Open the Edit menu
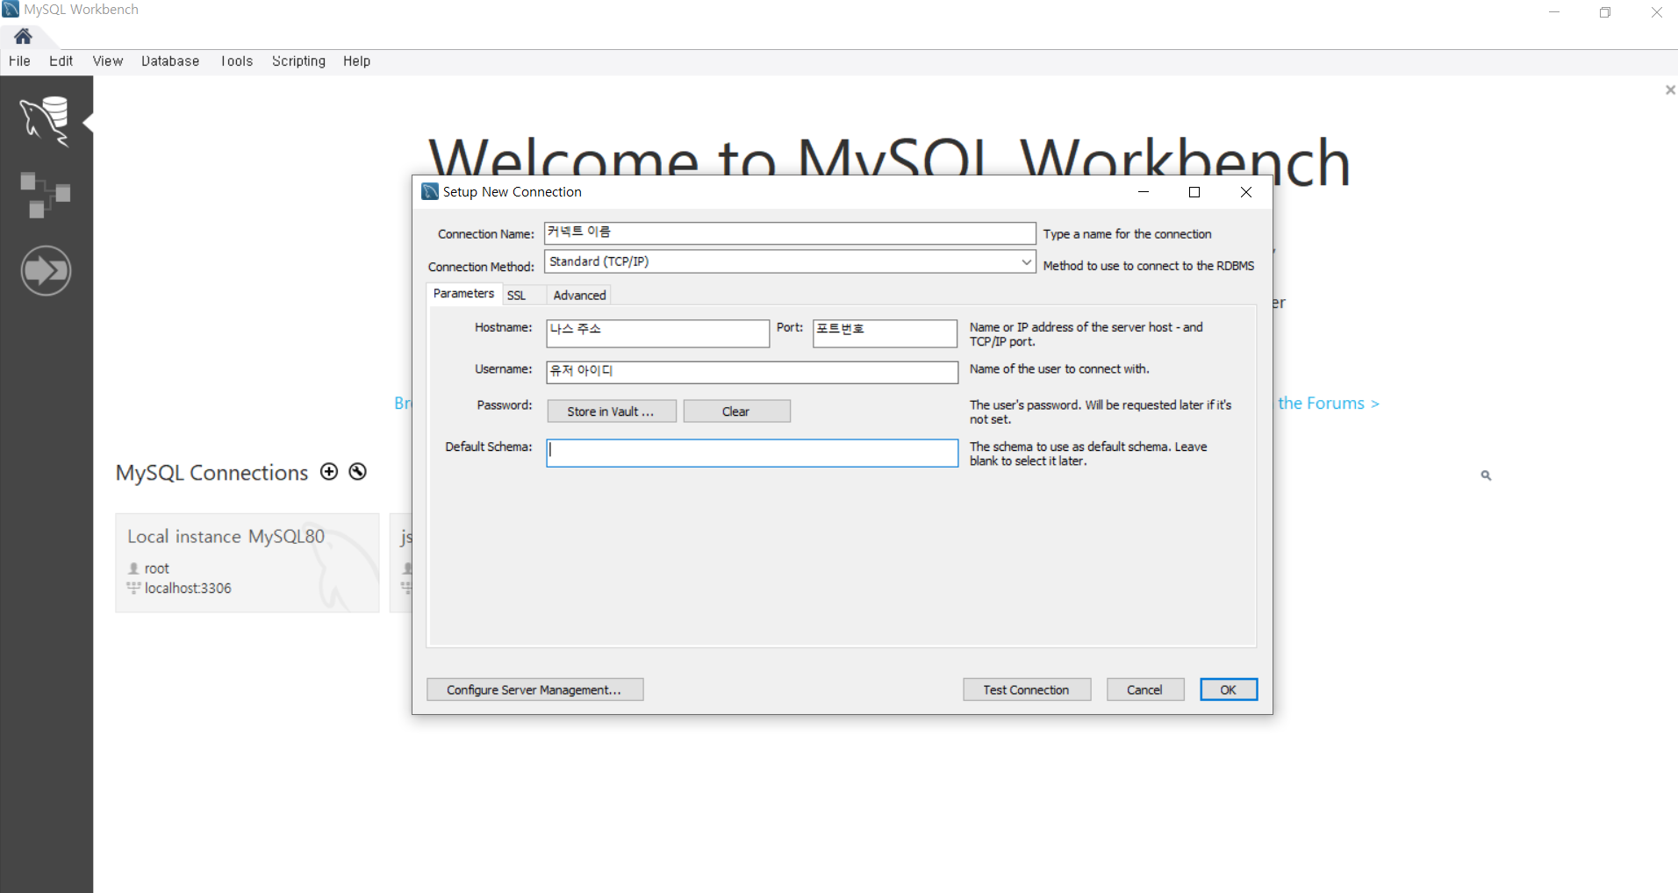Image resolution: width=1678 pixels, height=893 pixels. [x=61, y=61]
